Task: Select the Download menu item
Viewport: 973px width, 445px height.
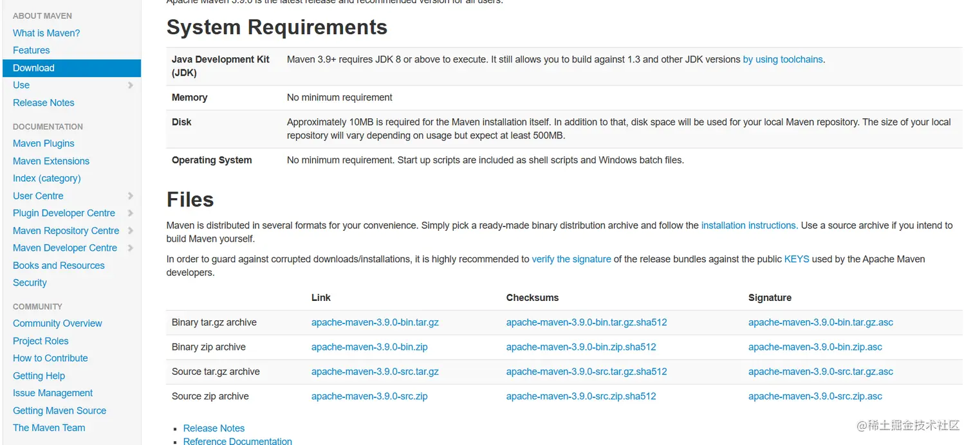Action: [x=71, y=68]
